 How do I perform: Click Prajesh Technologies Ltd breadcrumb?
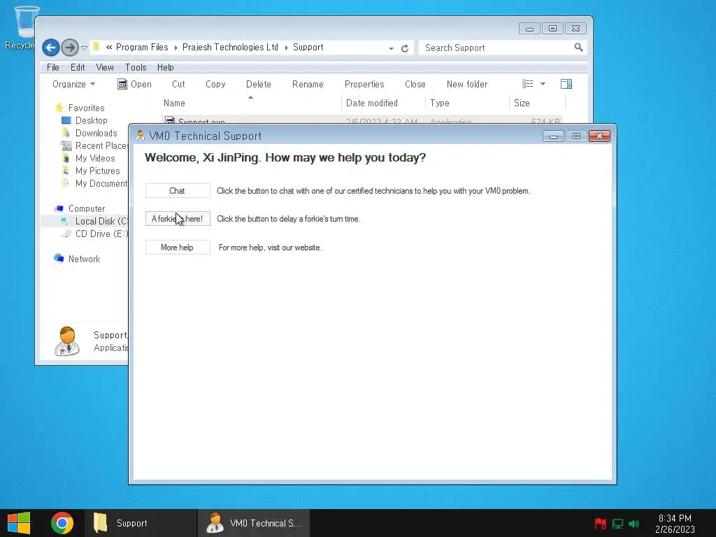point(230,47)
